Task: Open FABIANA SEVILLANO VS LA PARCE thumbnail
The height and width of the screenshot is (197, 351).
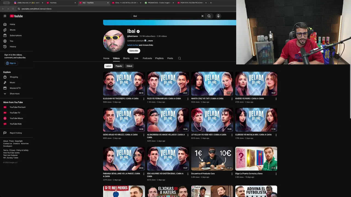Action: [124, 158]
